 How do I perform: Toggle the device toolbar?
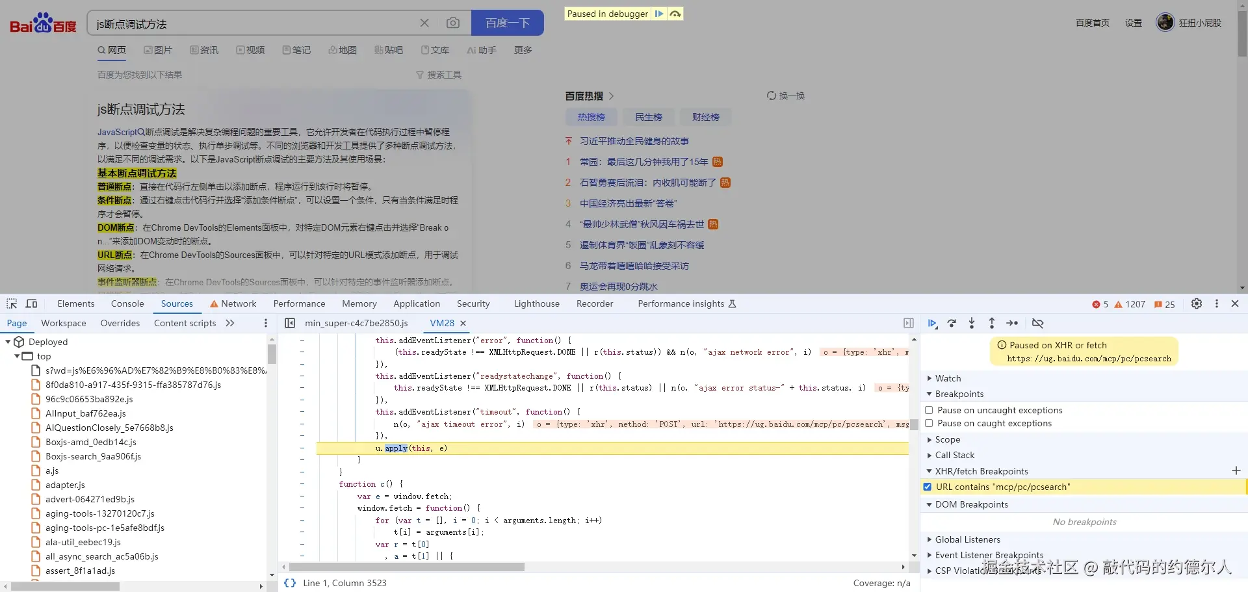coord(31,303)
